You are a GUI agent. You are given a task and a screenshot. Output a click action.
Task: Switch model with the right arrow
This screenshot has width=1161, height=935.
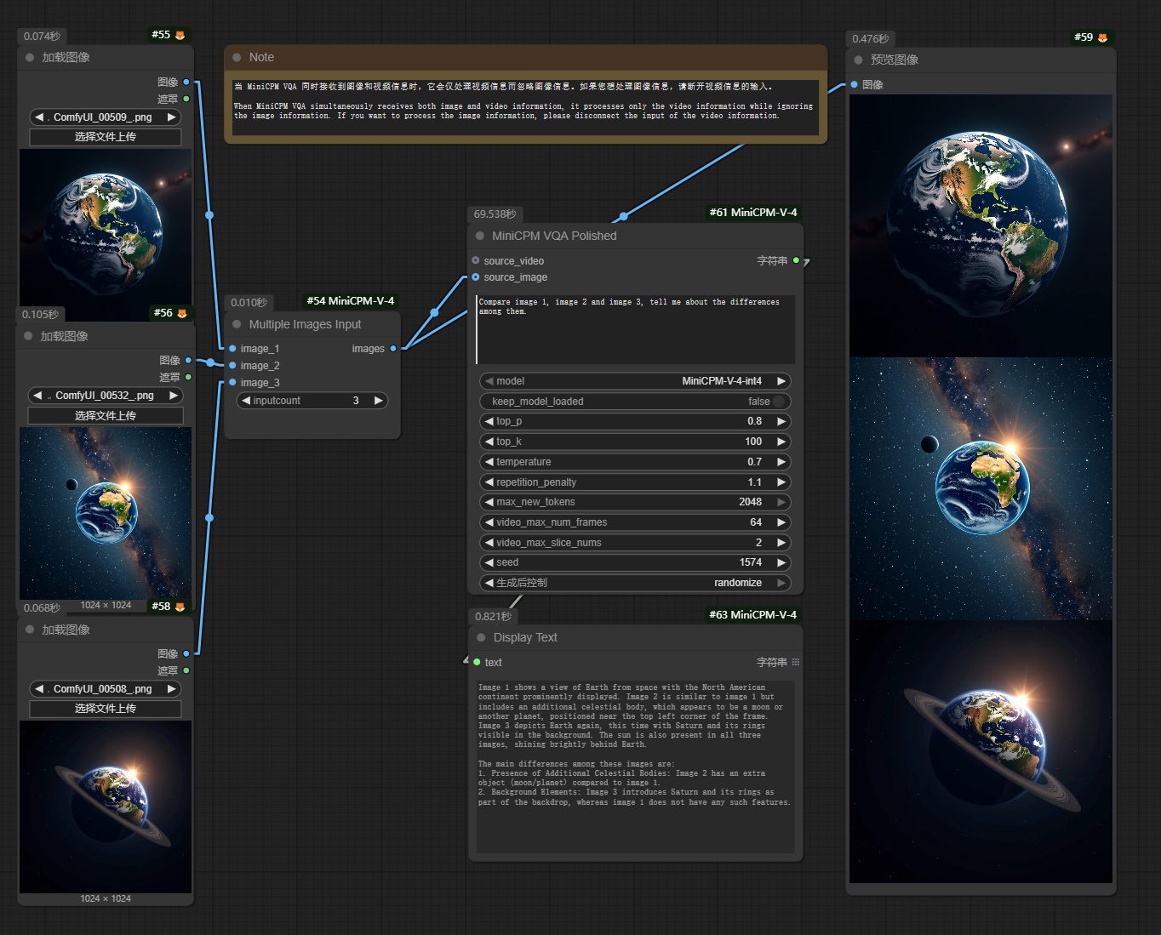point(781,381)
